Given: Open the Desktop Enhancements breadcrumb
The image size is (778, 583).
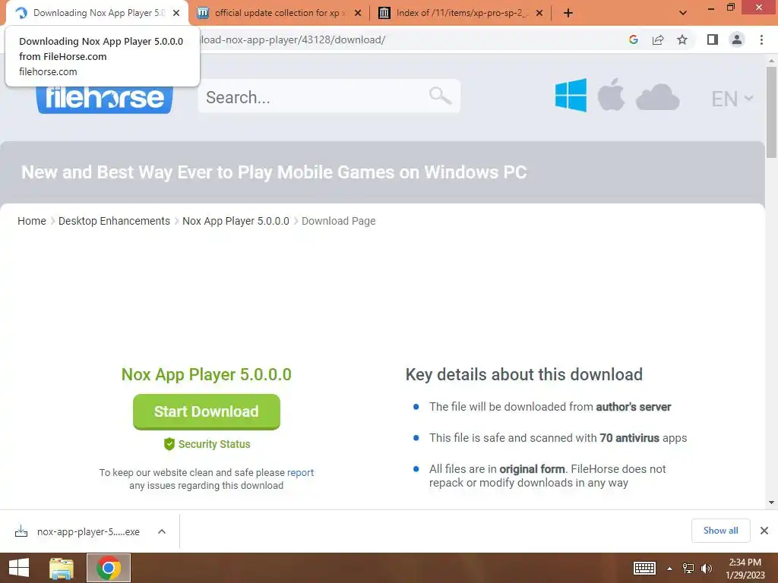Looking at the screenshot, I should pyautogui.click(x=114, y=221).
